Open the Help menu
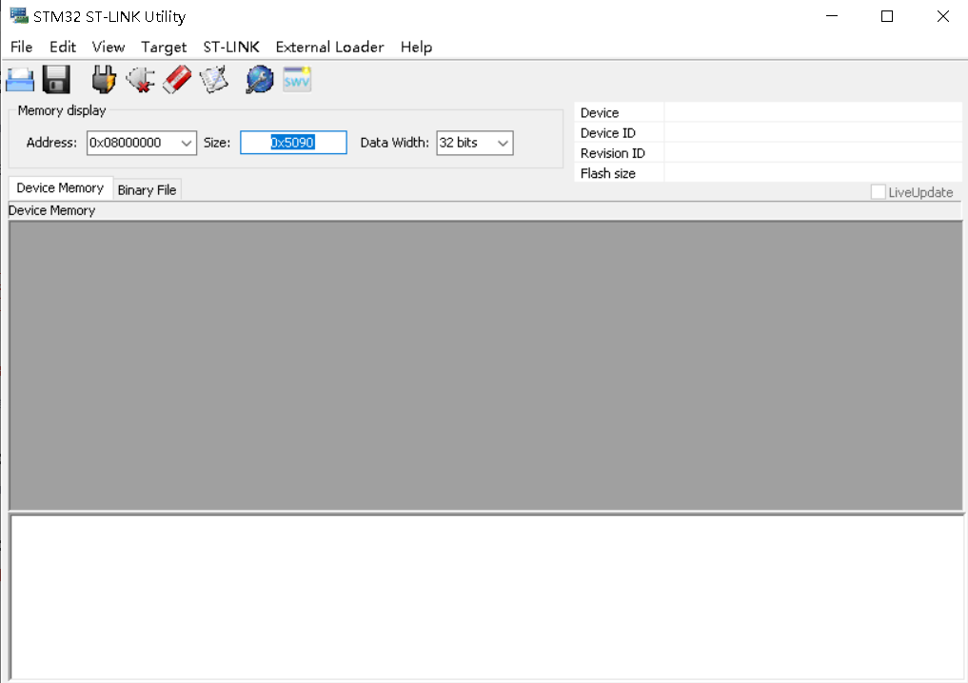 click(416, 47)
